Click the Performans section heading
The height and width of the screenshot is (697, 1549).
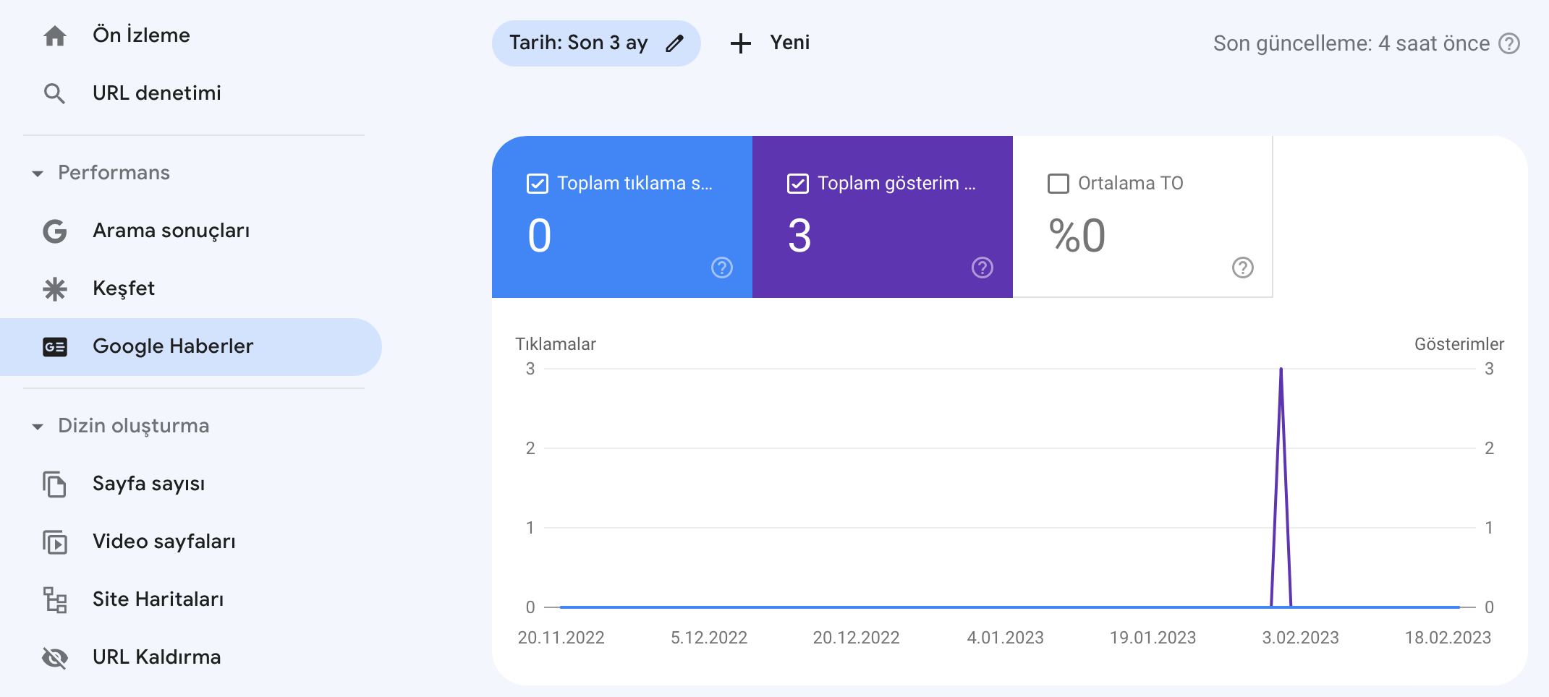click(114, 173)
